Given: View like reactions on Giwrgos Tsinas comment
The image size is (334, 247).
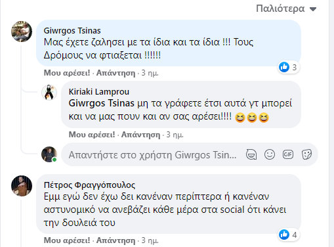Looking at the screenshot, I should tap(288, 67).
